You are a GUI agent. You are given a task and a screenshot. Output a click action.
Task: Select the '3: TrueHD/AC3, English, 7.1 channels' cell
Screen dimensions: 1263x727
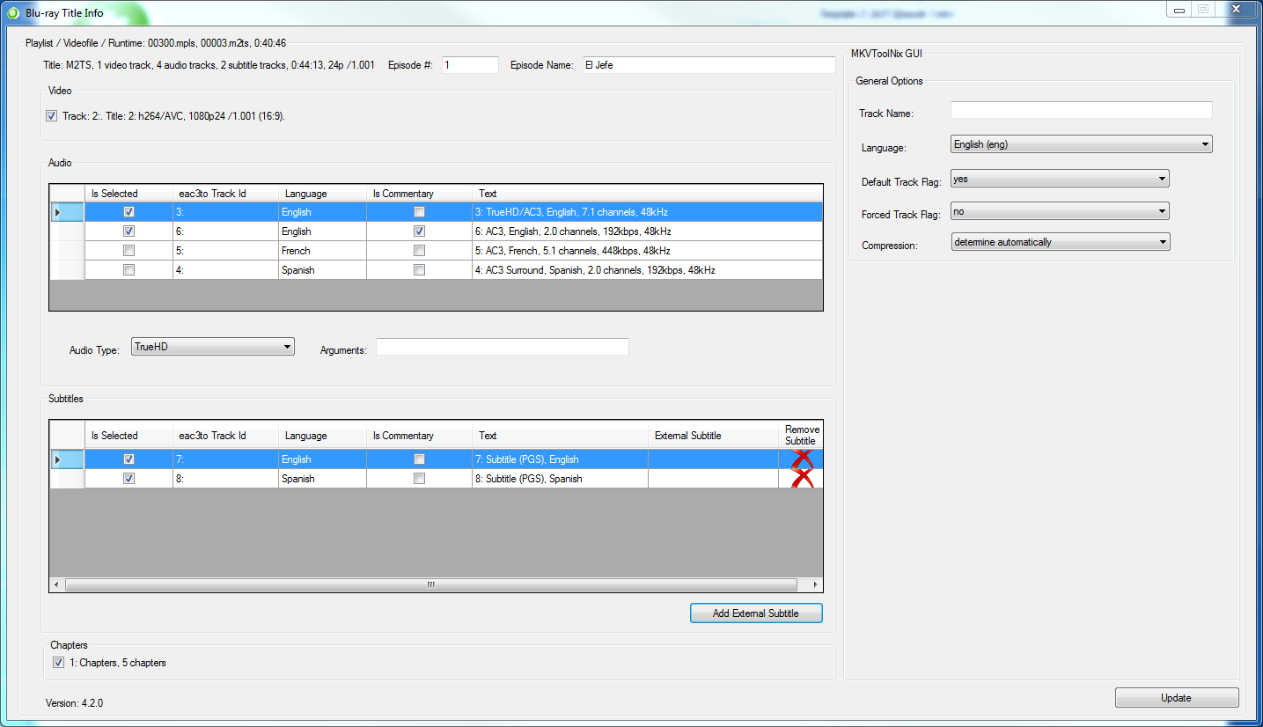tap(647, 212)
